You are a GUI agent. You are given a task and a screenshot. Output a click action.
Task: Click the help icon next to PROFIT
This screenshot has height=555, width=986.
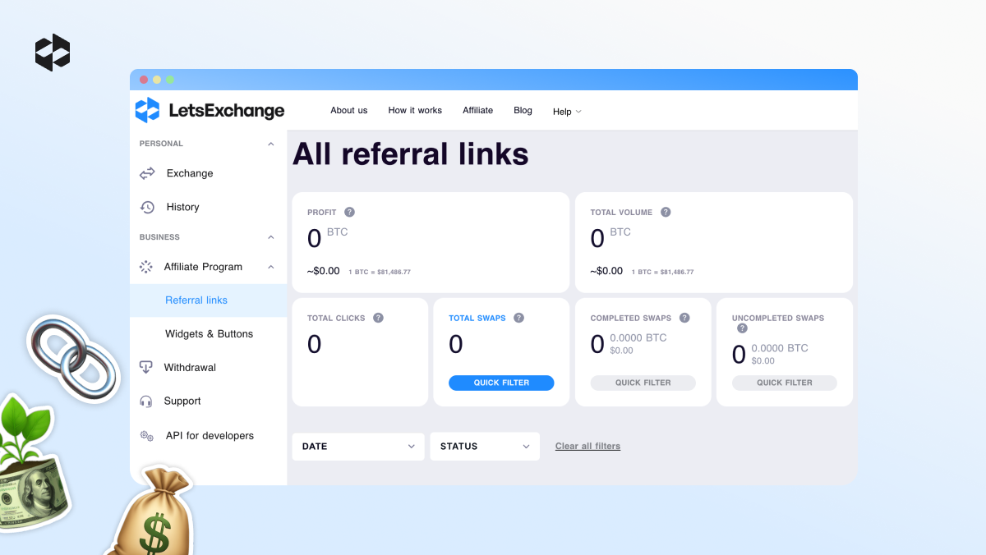(x=349, y=212)
